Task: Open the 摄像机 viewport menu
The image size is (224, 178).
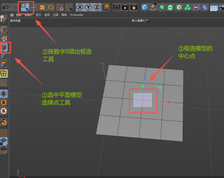Action: (x=29, y=15)
